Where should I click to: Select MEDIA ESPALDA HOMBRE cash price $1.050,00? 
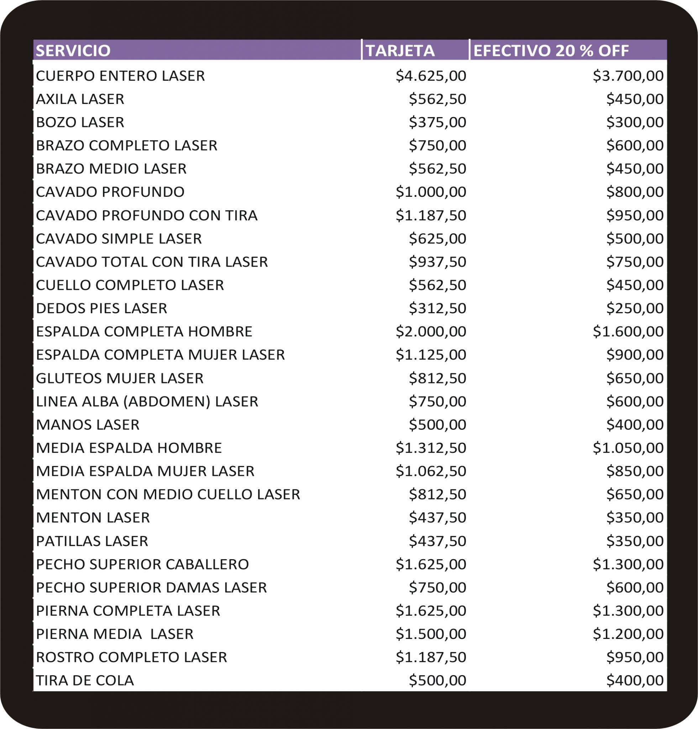pos(628,448)
